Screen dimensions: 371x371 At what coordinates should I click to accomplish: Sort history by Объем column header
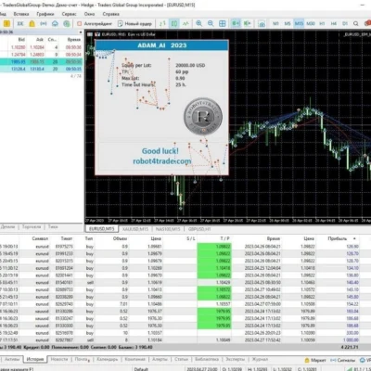pyautogui.click(x=120, y=238)
